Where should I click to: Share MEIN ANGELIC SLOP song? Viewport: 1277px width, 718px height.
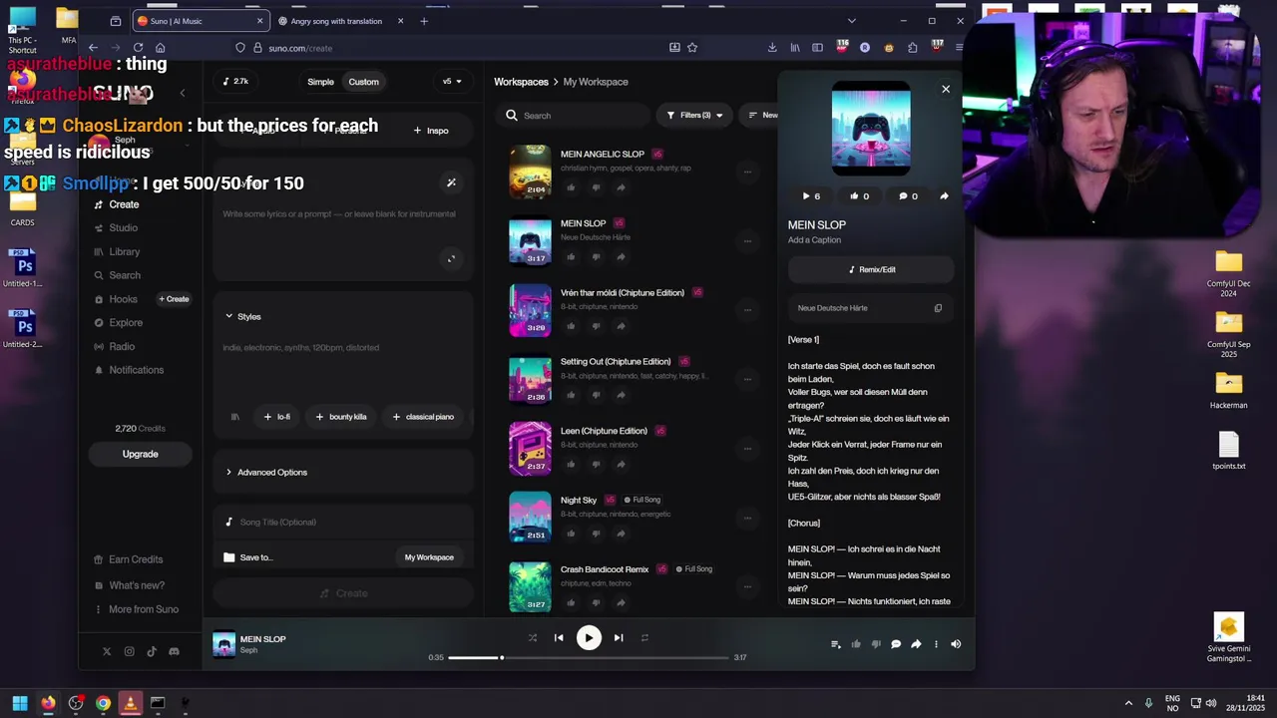click(x=621, y=187)
